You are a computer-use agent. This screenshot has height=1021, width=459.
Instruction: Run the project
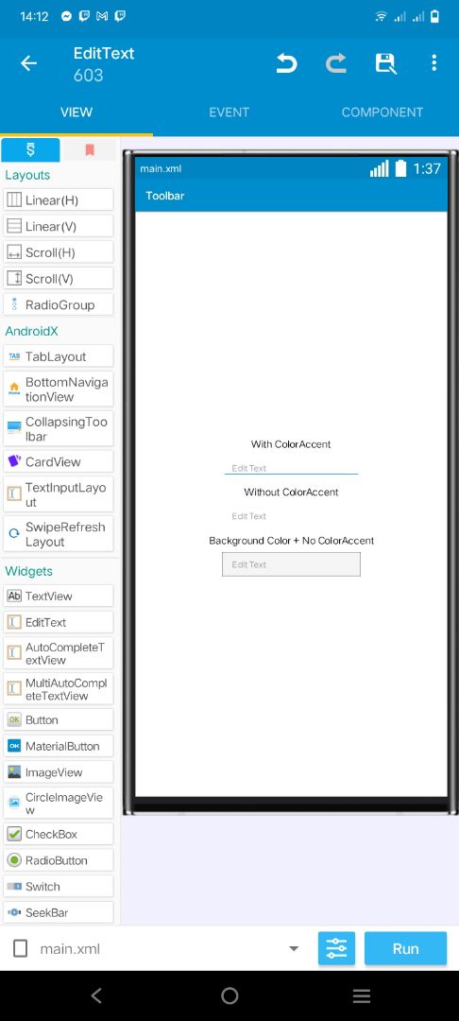coord(406,948)
